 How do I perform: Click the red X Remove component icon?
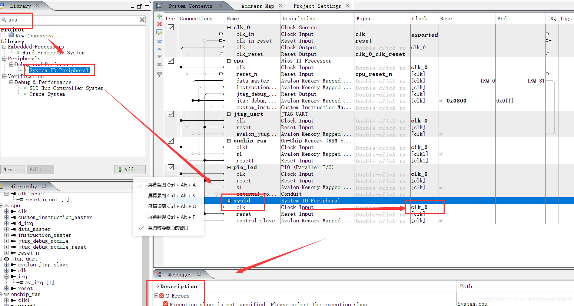[x=159, y=24]
